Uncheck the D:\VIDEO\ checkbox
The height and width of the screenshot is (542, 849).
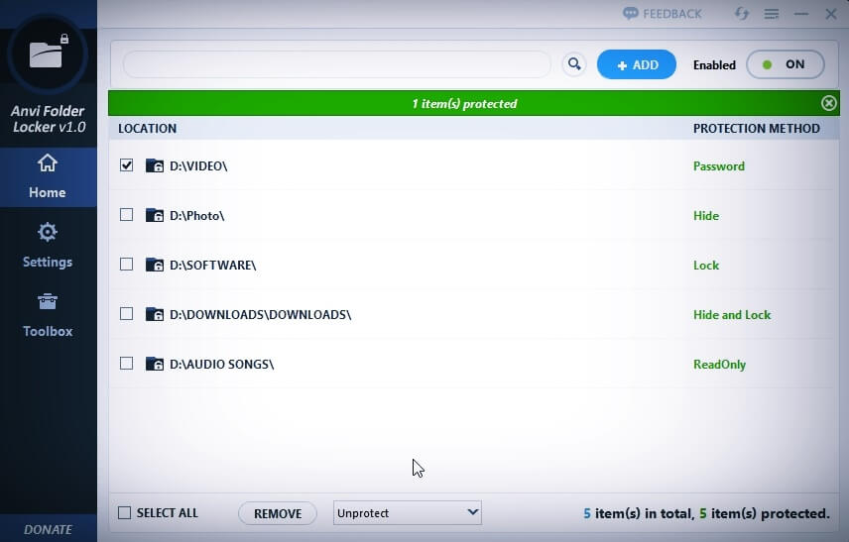point(126,165)
